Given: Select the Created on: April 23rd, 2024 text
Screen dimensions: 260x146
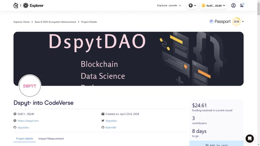Looking at the screenshot, I should [x=122, y=114].
